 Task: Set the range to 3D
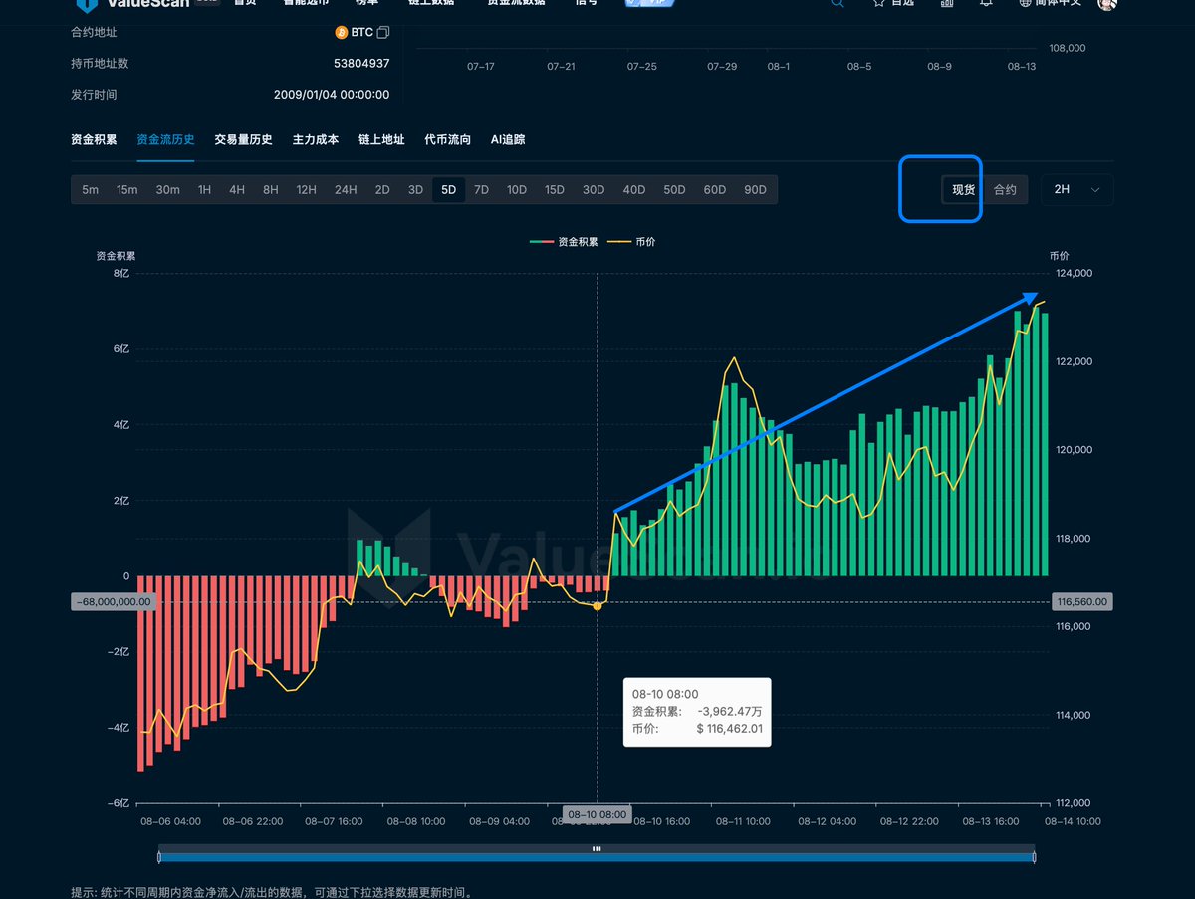(415, 190)
